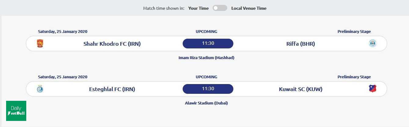Screen dimensions: 409x127
Task: Open the Kuwait SC (KUW) team link
Action: pyautogui.click(x=301, y=89)
